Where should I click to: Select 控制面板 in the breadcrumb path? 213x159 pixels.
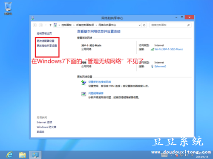coord(66,25)
